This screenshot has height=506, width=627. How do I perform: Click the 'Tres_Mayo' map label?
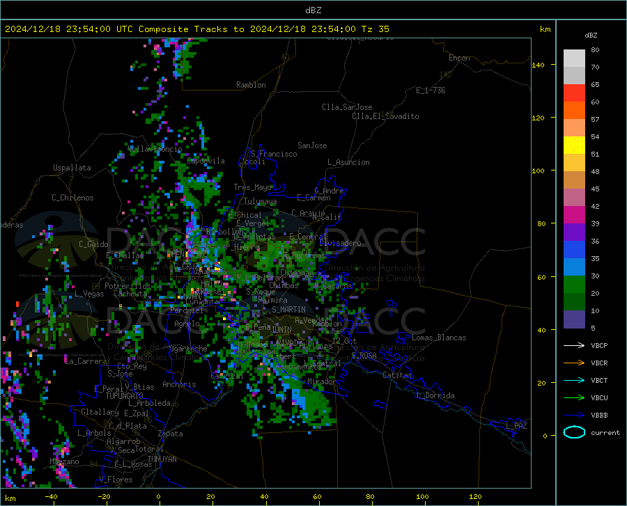tap(252, 187)
